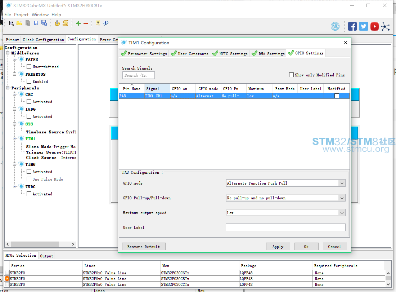This screenshot has height=292, width=396.
Task: Click the TIM1 peripheral cube icon
Action: click(22, 138)
